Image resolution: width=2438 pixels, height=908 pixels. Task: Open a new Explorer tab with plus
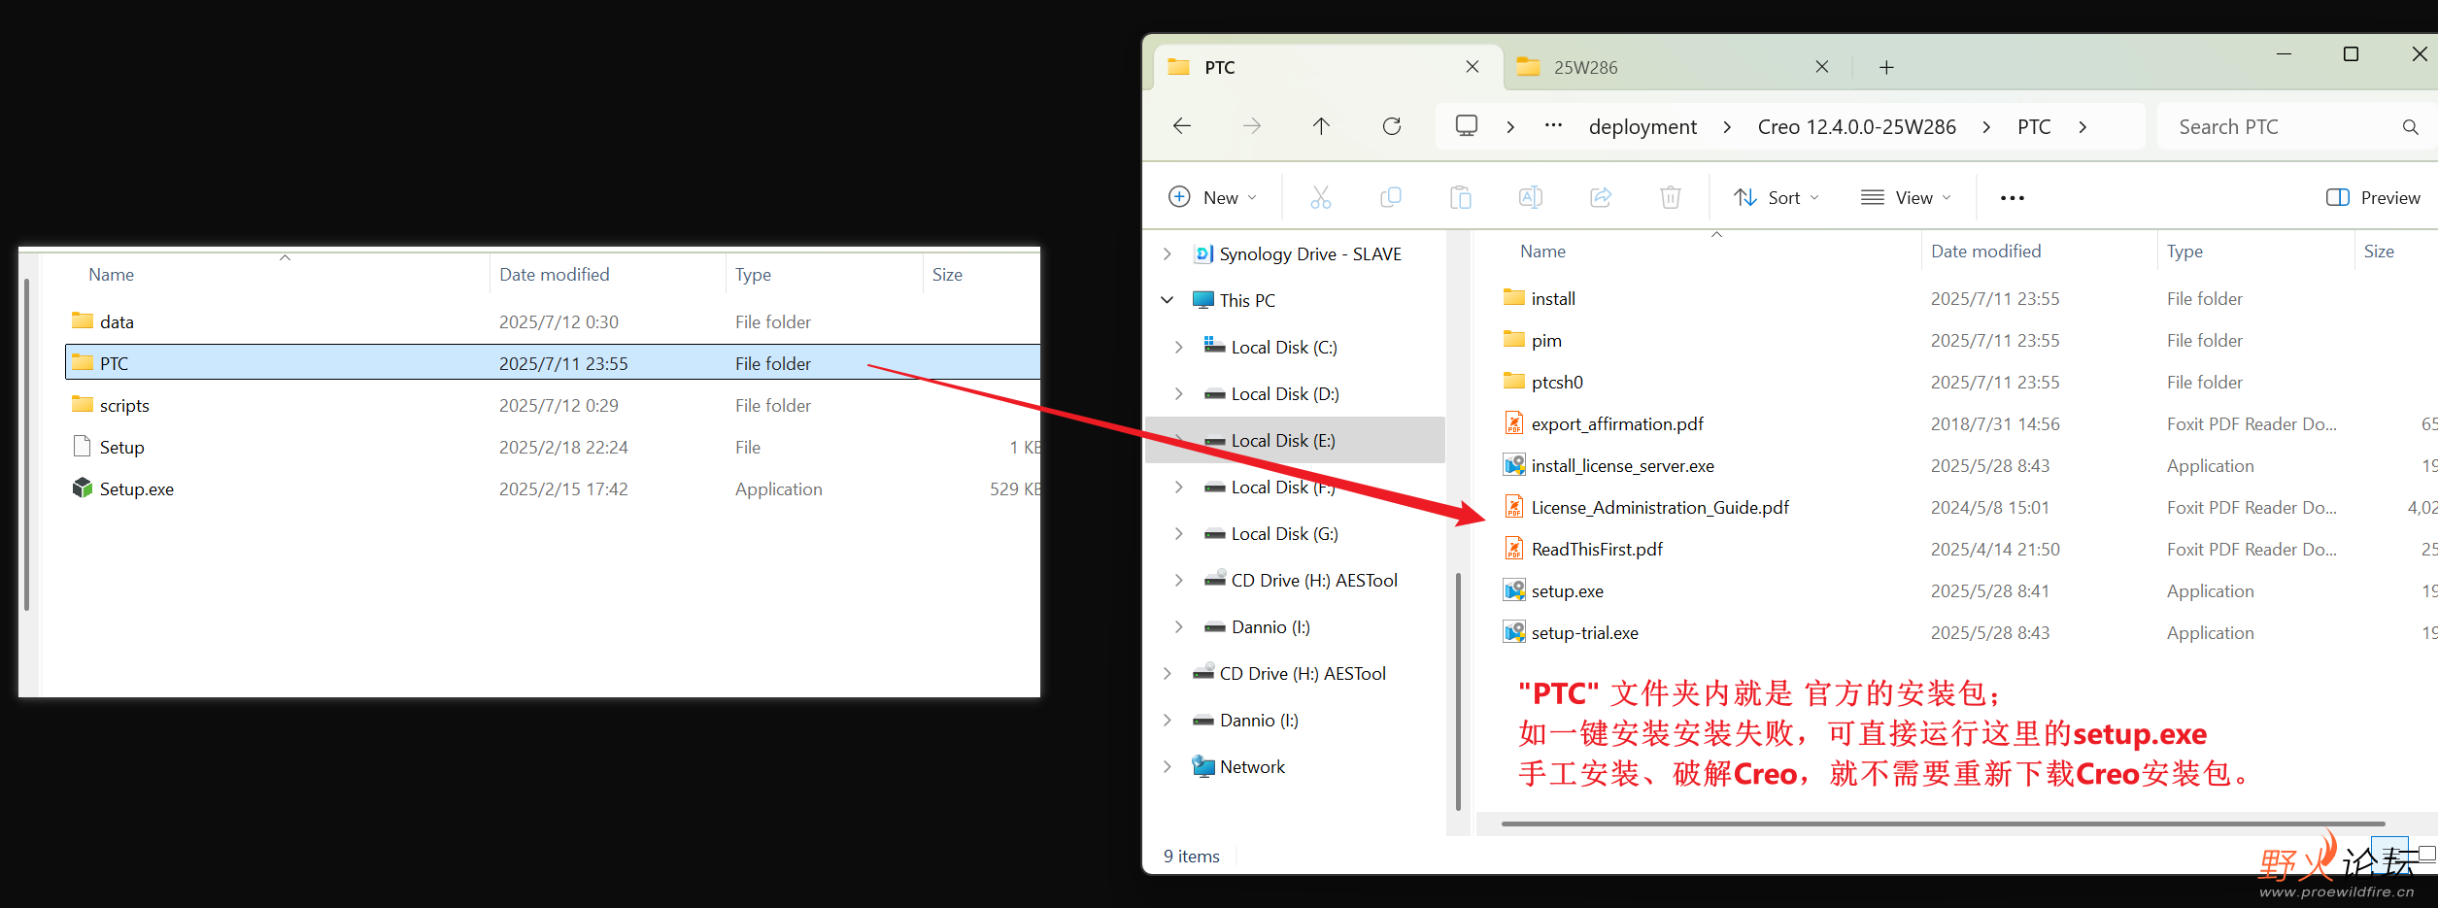pyautogui.click(x=1886, y=67)
